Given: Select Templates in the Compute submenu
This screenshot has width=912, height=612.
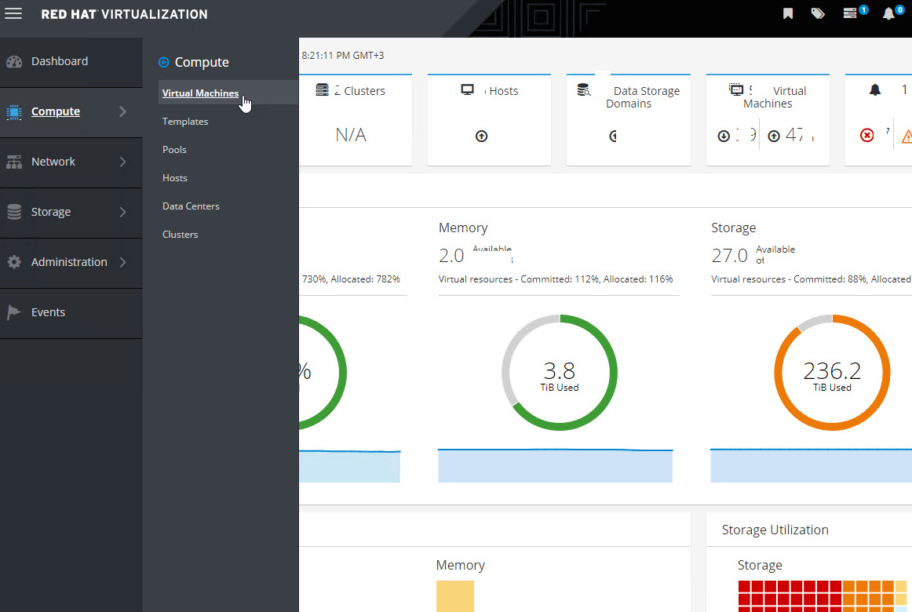Looking at the screenshot, I should (185, 122).
